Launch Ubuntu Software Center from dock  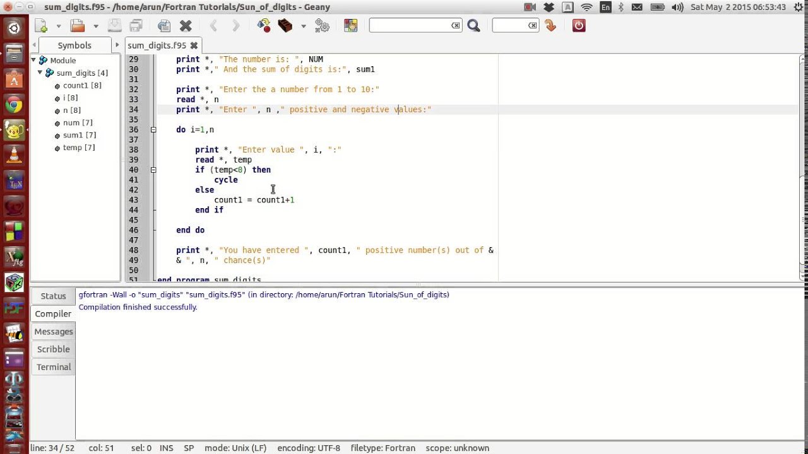point(14,79)
